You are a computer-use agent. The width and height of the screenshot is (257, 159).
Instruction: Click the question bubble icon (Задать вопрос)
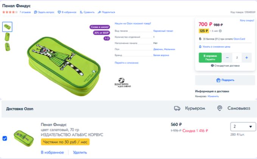(36, 12)
